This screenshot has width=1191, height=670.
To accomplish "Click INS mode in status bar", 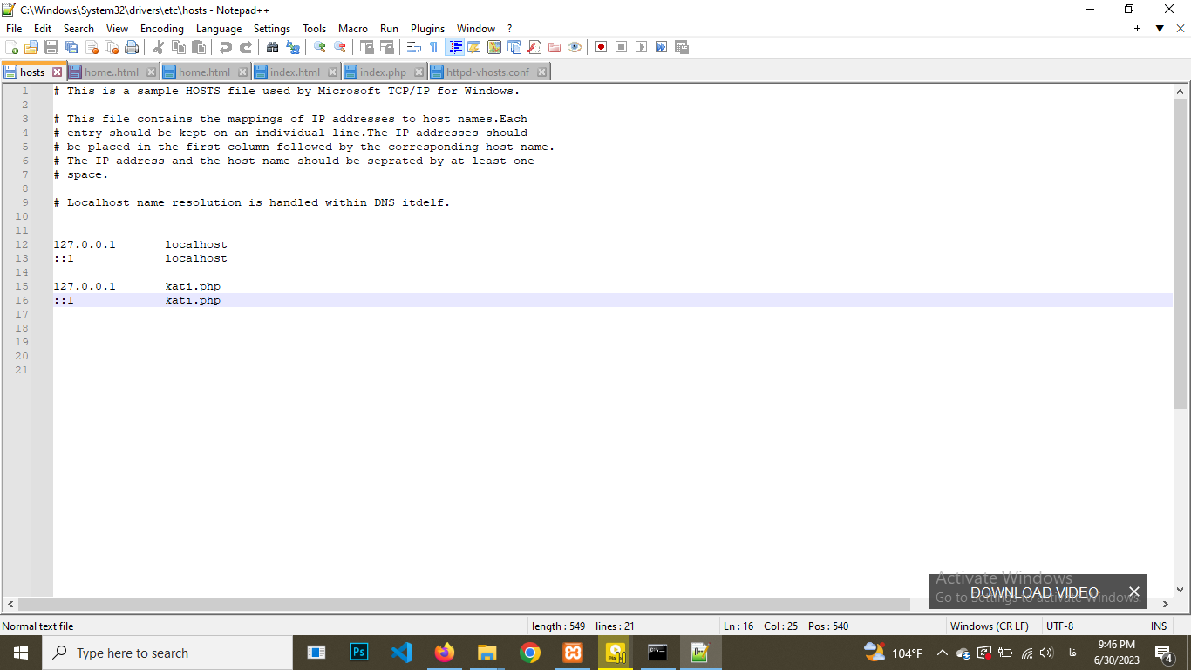I will click(1159, 626).
